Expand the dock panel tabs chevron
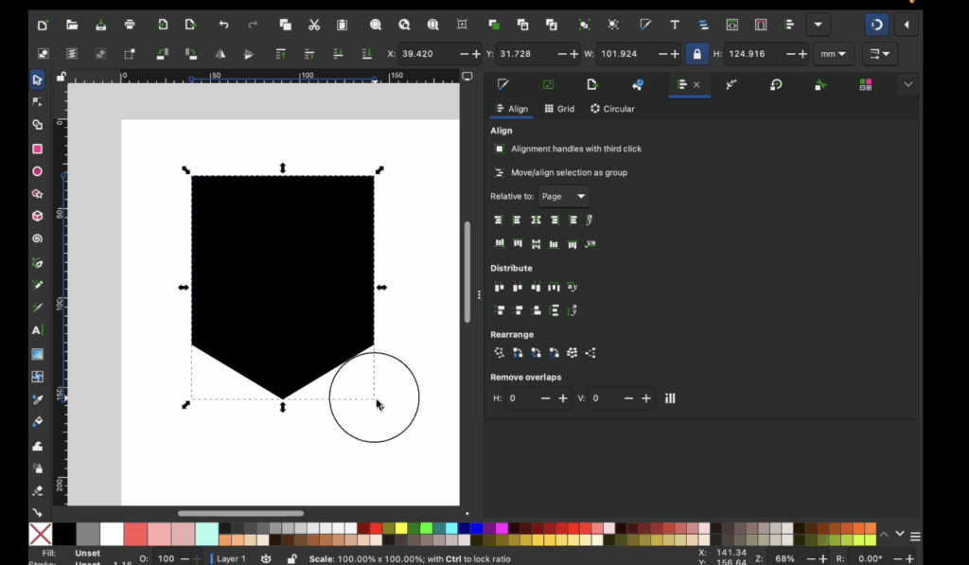Image resolution: width=969 pixels, height=565 pixels. pos(907,84)
